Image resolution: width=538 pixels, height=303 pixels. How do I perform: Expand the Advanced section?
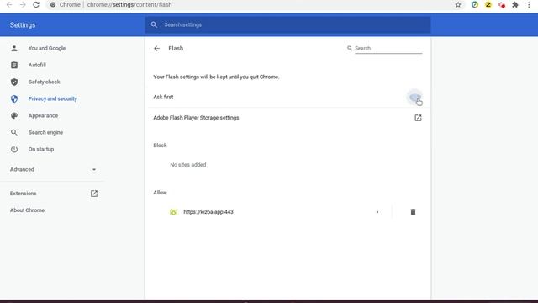(x=53, y=169)
